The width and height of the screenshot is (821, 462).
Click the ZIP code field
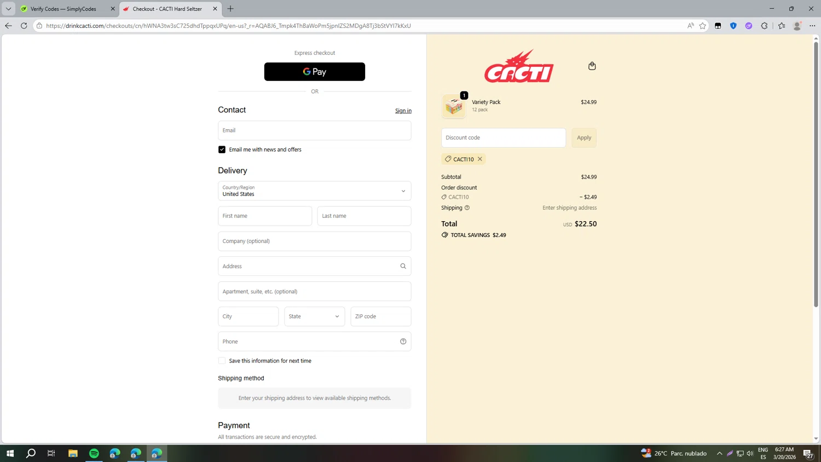pyautogui.click(x=381, y=316)
